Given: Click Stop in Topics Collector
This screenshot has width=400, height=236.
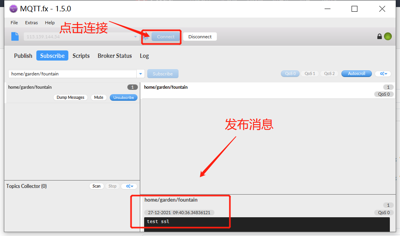Looking at the screenshot, I should (112, 186).
